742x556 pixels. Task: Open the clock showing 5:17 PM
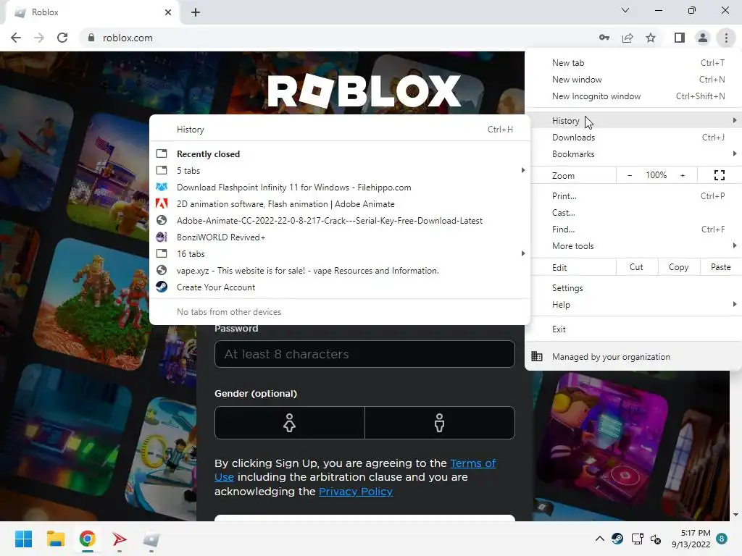pyautogui.click(x=691, y=539)
